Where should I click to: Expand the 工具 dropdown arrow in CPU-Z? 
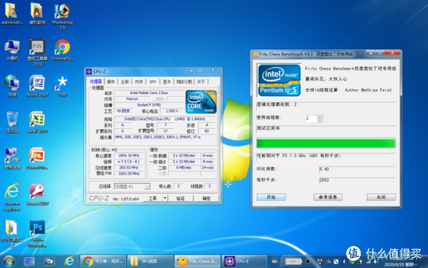(165, 198)
